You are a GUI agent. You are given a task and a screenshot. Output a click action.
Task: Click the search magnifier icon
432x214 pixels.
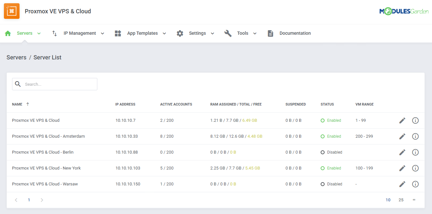pyautogui.click(x=18, y=84)
